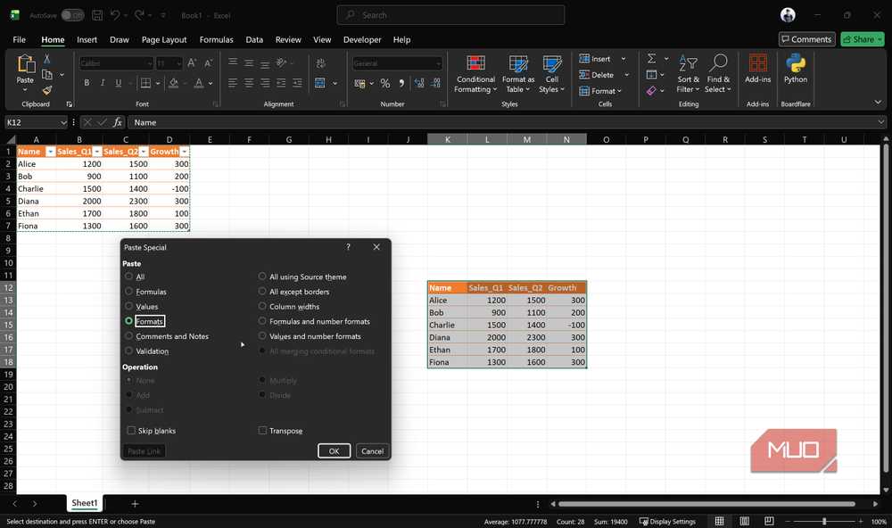Screen dimensions: 892x528
Task: Open the Sales_Q1 filter dropdown
Action: (96, 152)
